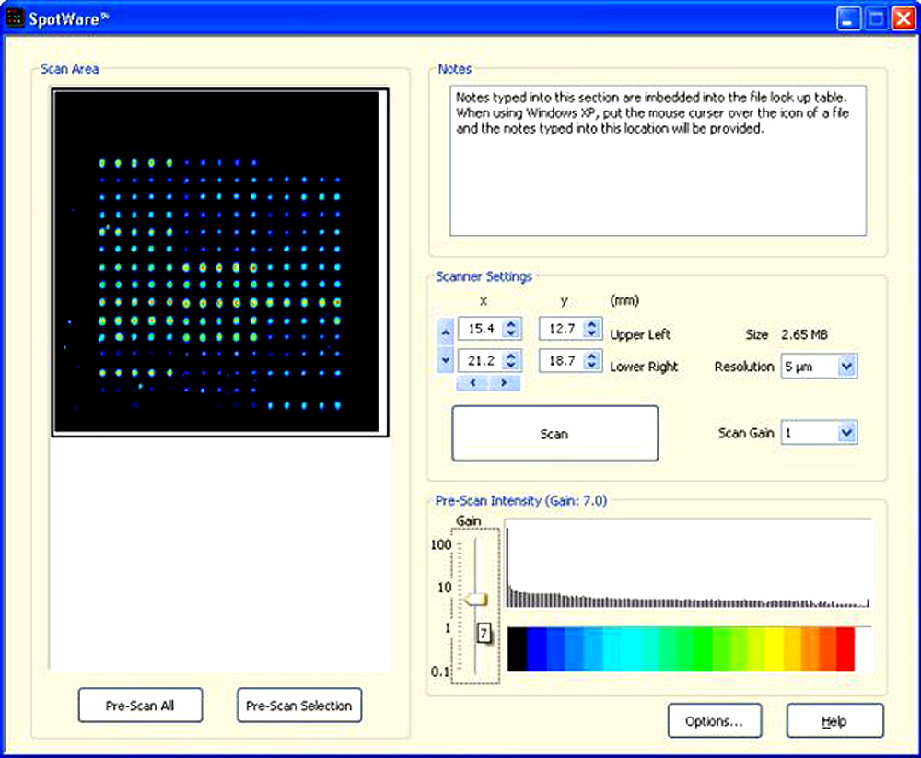The height and width of the screenshot is (758, 921).
Task: Click the gain value tooltip 7
Action: [x=484, y=633]
